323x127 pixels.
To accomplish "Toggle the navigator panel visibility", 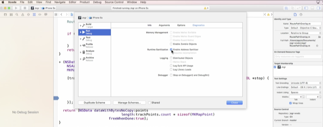I will [x=306, y=8].
